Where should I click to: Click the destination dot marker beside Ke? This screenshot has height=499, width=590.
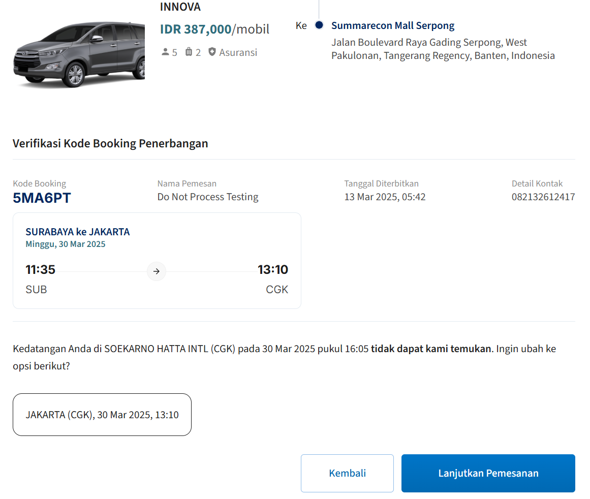(319, 25)
